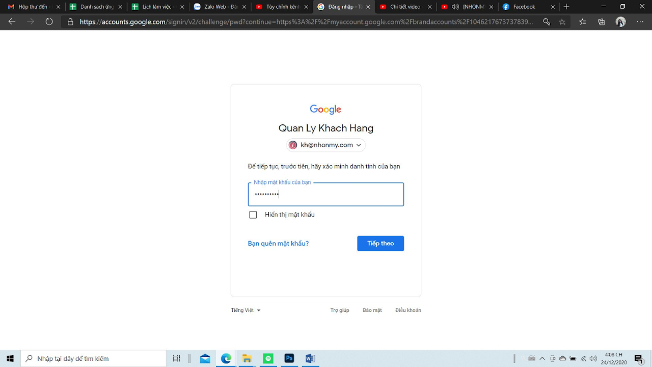Expand the kh@nhonmy.com account chooser
The height and width of the screenshot is (367, 652).
[325, 145]
